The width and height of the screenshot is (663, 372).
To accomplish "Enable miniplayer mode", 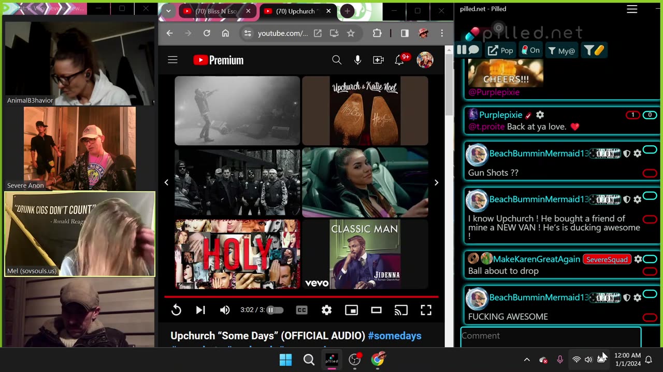I will click(351, 310).
